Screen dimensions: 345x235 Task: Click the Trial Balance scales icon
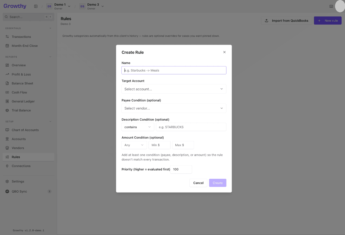pyautogui.click(x=7, y=111)
